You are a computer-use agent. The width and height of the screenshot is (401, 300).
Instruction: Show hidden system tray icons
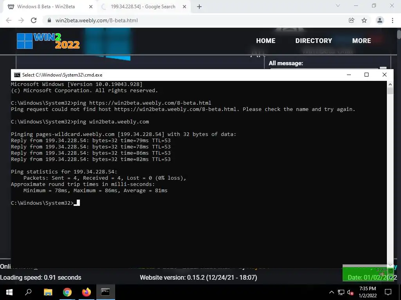pyautogui.click(x=331, y=292)
